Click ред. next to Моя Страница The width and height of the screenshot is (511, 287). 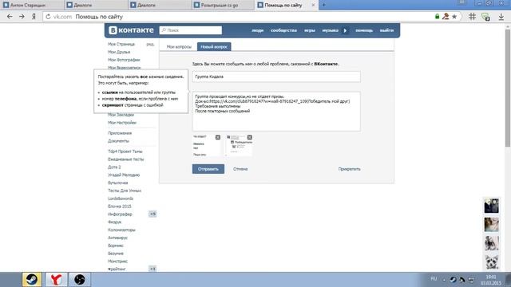[x=150, y=44]
